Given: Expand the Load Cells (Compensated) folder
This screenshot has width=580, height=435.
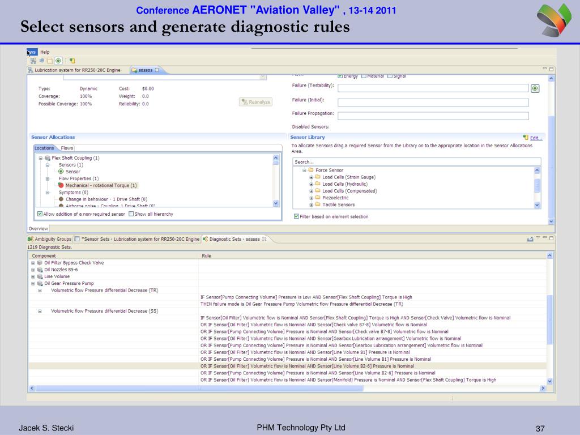Looking at the screenshot, I should (x=311, y=191).
